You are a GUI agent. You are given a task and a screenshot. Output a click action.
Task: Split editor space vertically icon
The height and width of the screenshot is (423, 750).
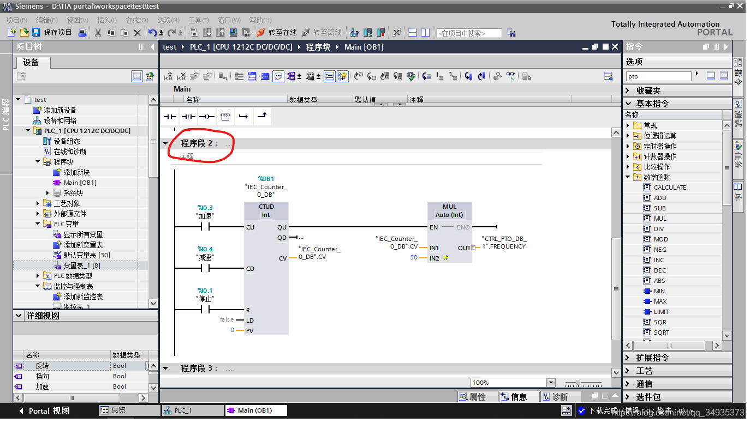tap(426, 33)
